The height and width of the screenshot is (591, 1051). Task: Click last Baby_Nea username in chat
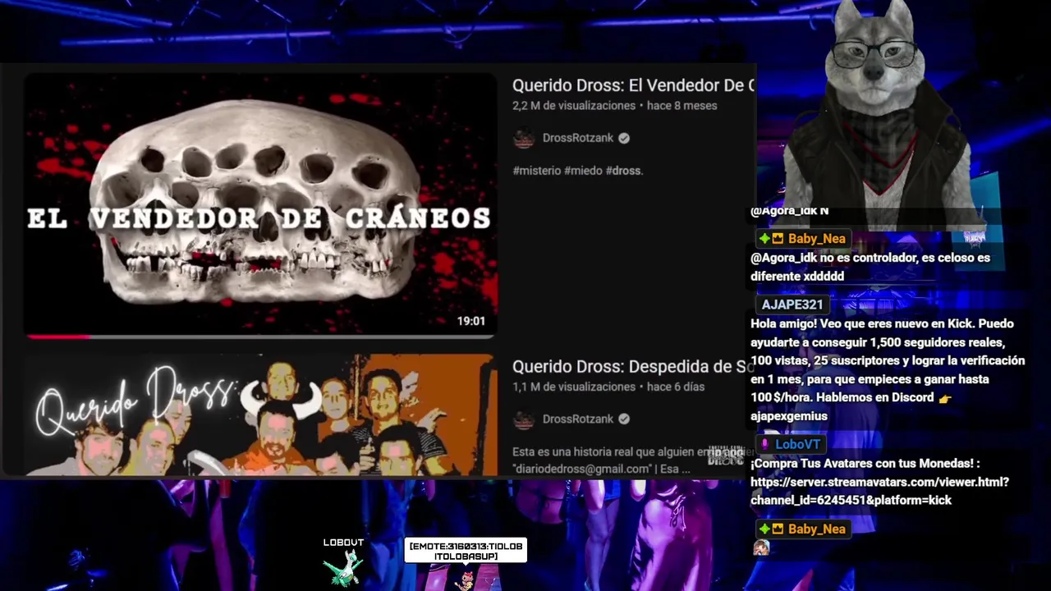(816, 529)
